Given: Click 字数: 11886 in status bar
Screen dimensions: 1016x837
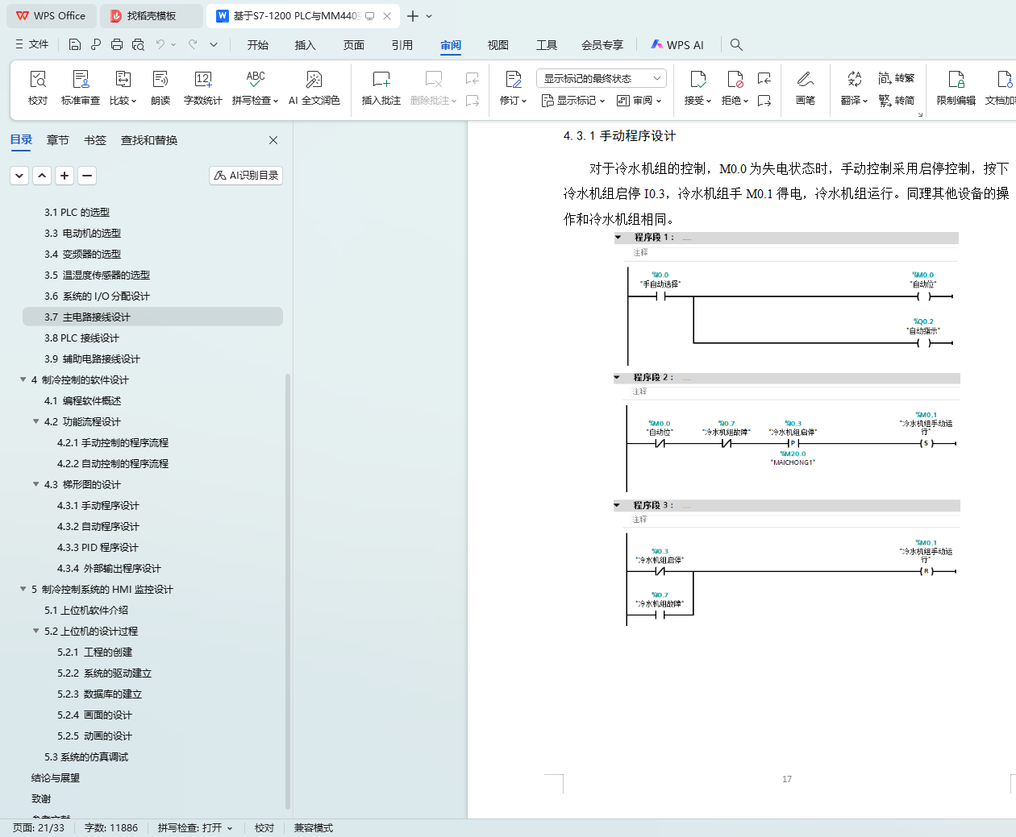Looking at the screenshot, I should (111, 828).
